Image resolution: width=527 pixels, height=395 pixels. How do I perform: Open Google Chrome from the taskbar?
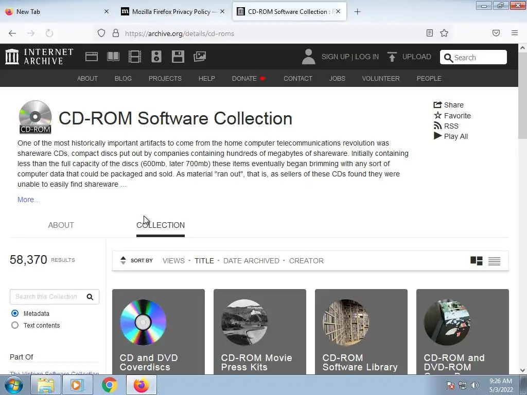110,385
